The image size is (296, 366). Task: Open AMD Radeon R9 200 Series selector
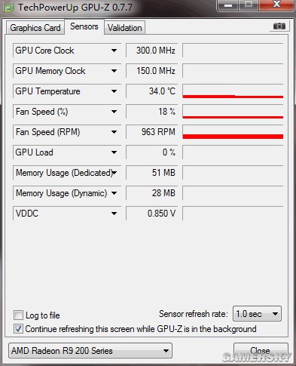pos(90,351)
